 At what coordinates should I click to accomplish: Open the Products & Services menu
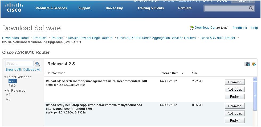[51, 8]
